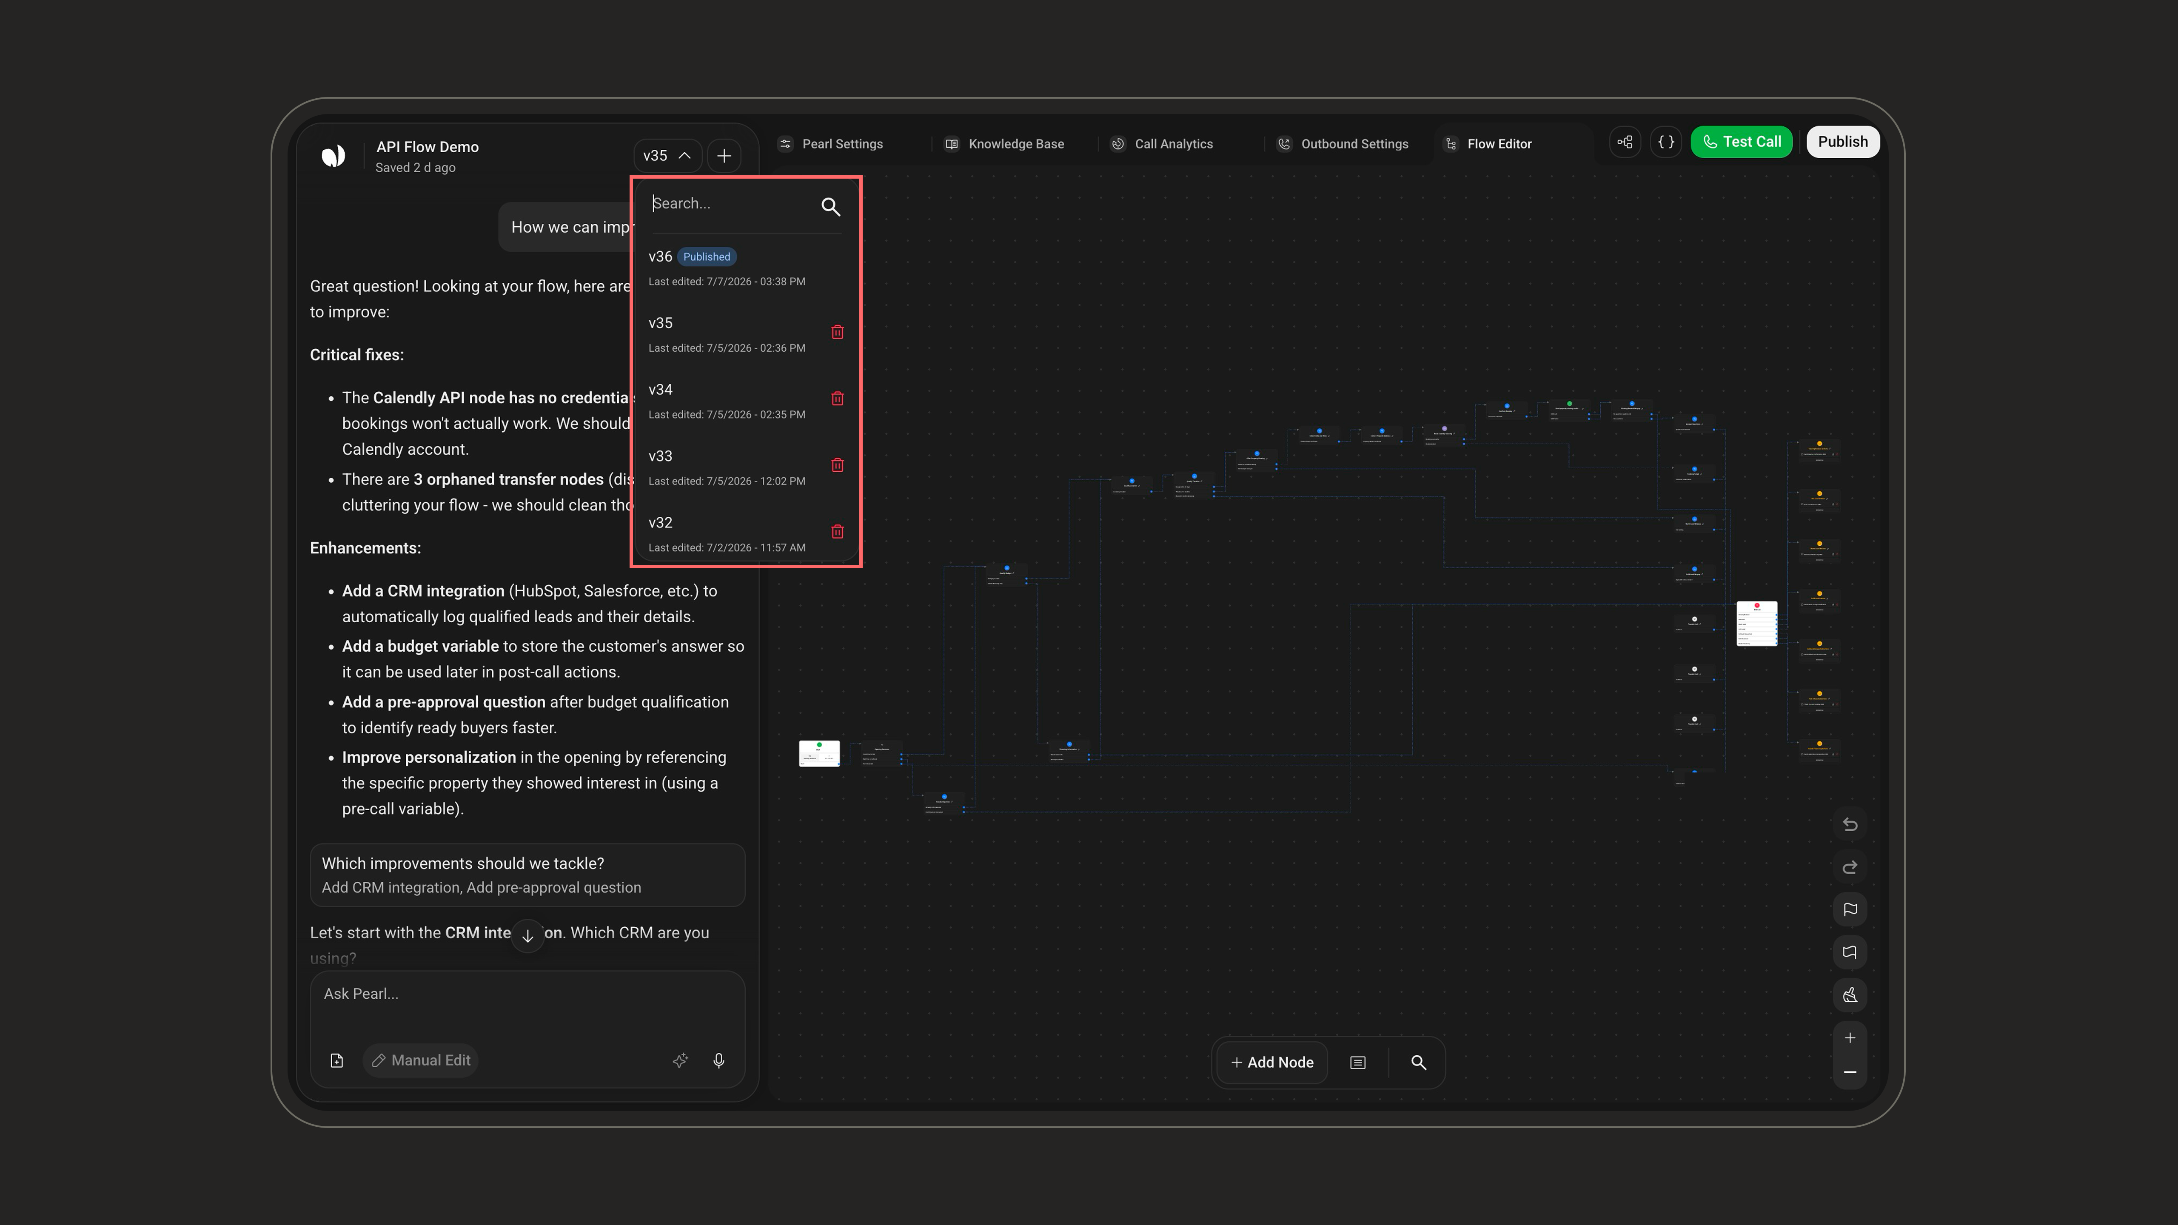
Task: Toggle Manual Edit mode
Action: (421, 1060)
